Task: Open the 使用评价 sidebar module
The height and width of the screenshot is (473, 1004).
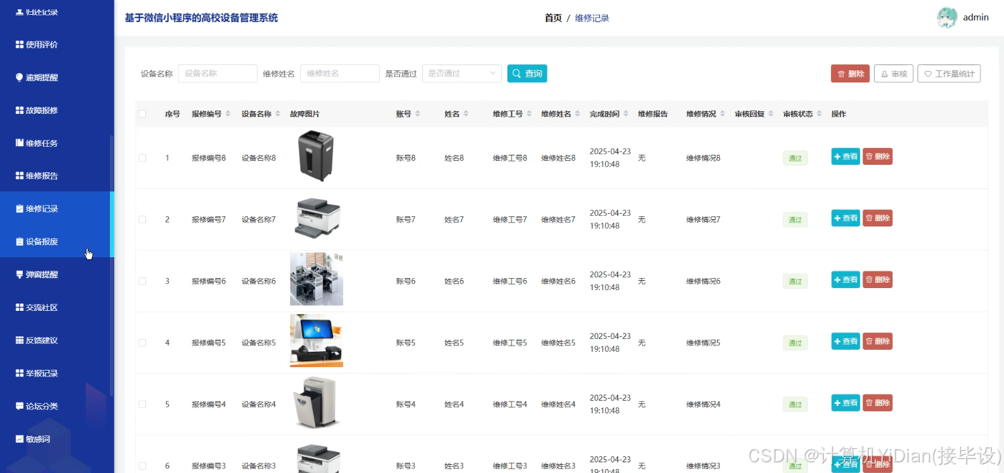Action: [40, 44]
